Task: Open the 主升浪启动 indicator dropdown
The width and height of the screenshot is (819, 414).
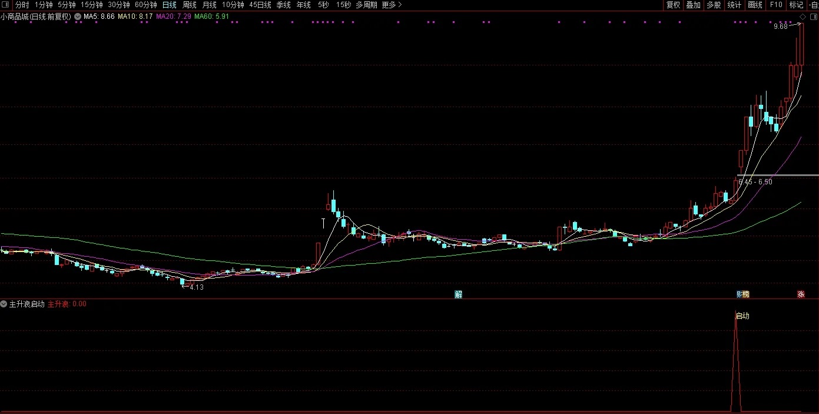Action: click(x=4, y=304)
